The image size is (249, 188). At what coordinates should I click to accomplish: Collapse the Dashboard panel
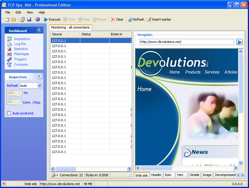tap(39, 30)
